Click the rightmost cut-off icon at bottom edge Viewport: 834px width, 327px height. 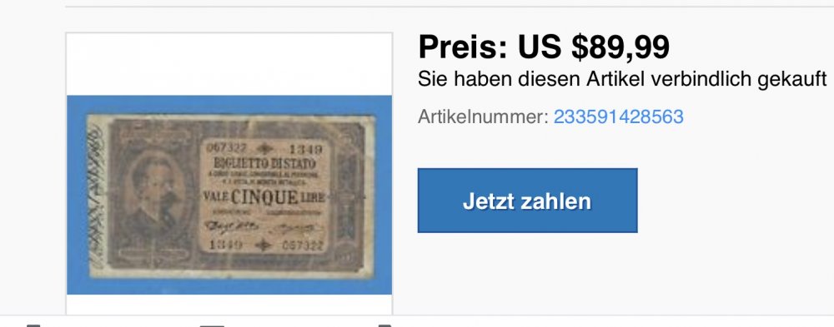coord(384,325)
